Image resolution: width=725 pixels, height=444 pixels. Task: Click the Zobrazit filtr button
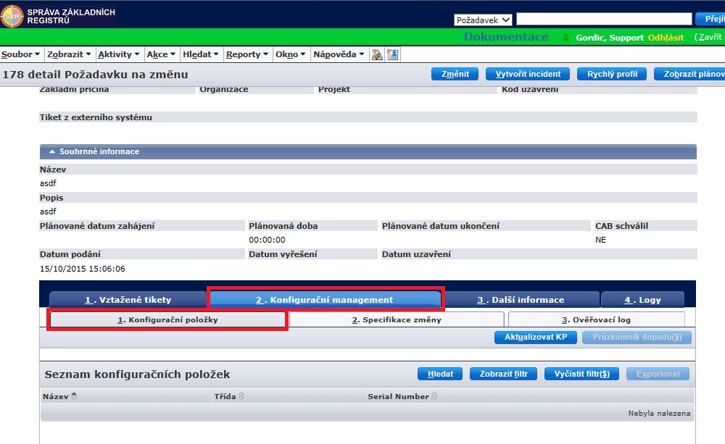503,374
